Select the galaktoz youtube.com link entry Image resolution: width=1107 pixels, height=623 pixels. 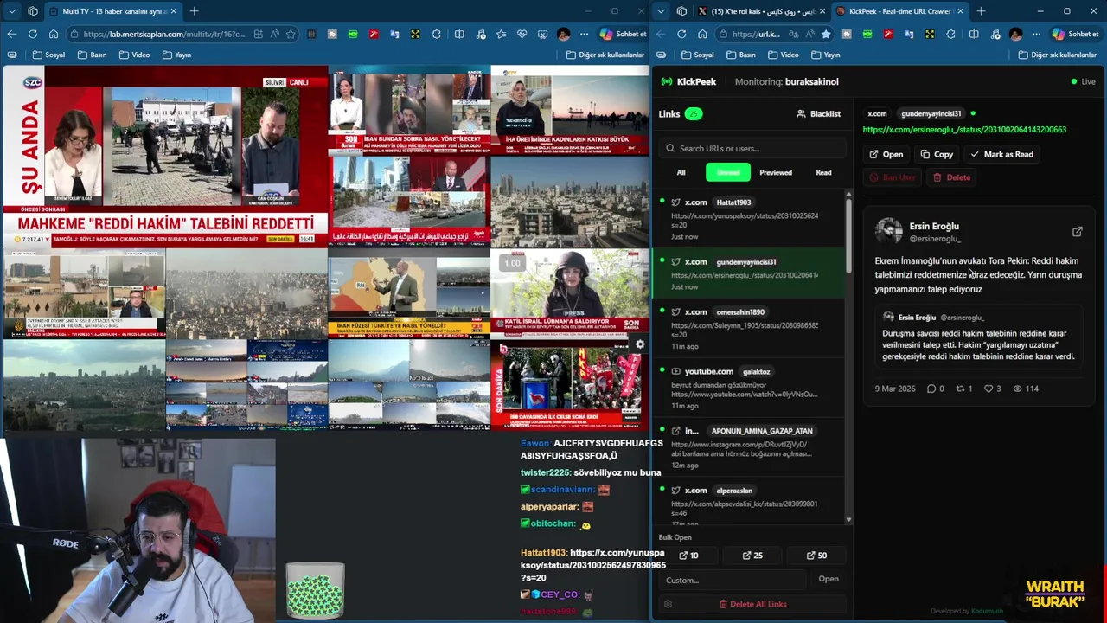point(749,388)
